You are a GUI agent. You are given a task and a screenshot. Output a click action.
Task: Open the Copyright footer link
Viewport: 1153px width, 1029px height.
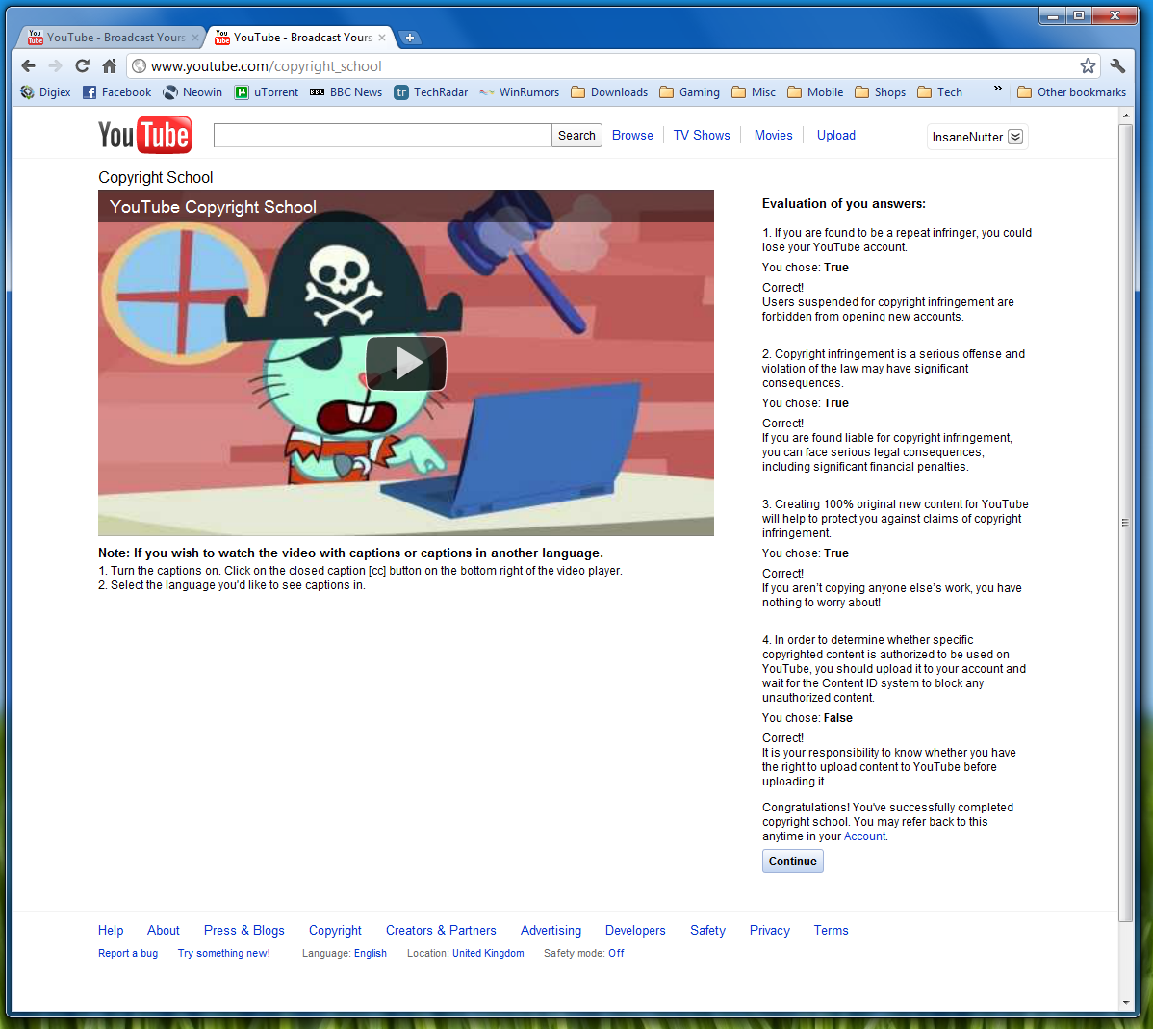click(335, 931)
